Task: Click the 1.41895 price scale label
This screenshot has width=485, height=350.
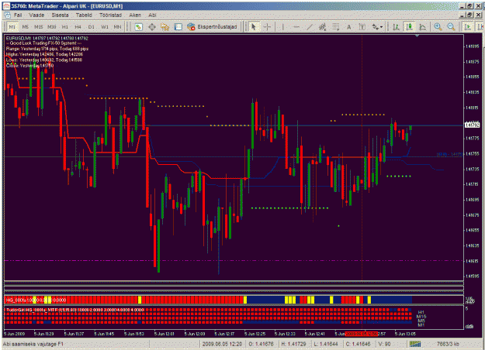Action: click(x=473, y=46)
